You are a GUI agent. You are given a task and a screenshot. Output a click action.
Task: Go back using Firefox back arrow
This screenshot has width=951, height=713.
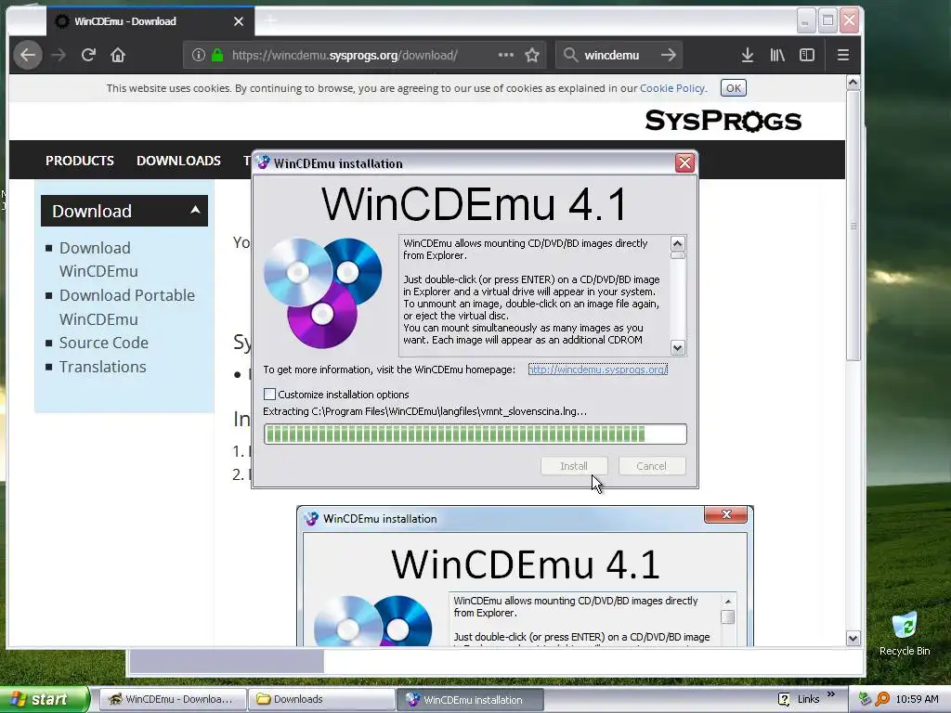[28, 55]
